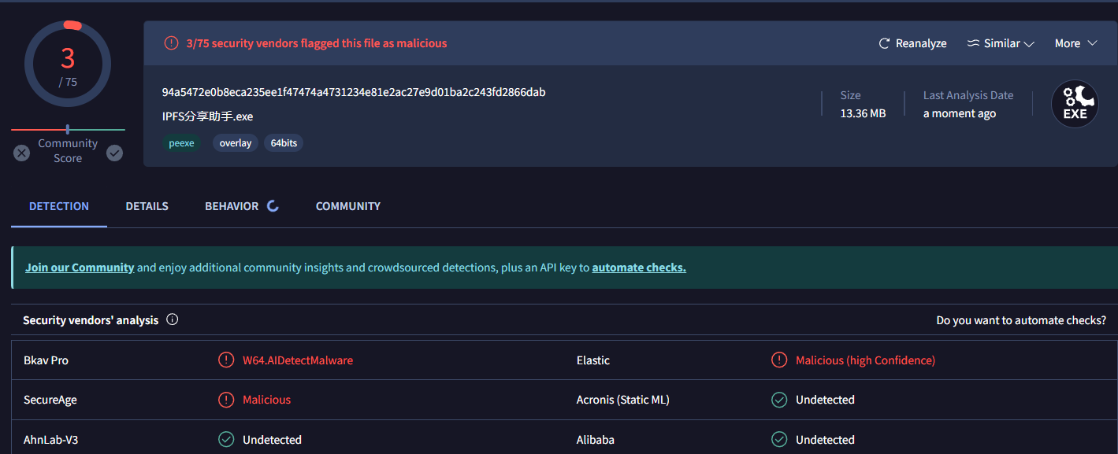Click the EXE file type icon
1118x454 pixels.
(1075, 103)
